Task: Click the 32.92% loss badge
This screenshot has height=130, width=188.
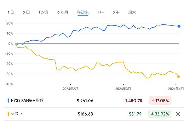Action: [x=160, y=114]
